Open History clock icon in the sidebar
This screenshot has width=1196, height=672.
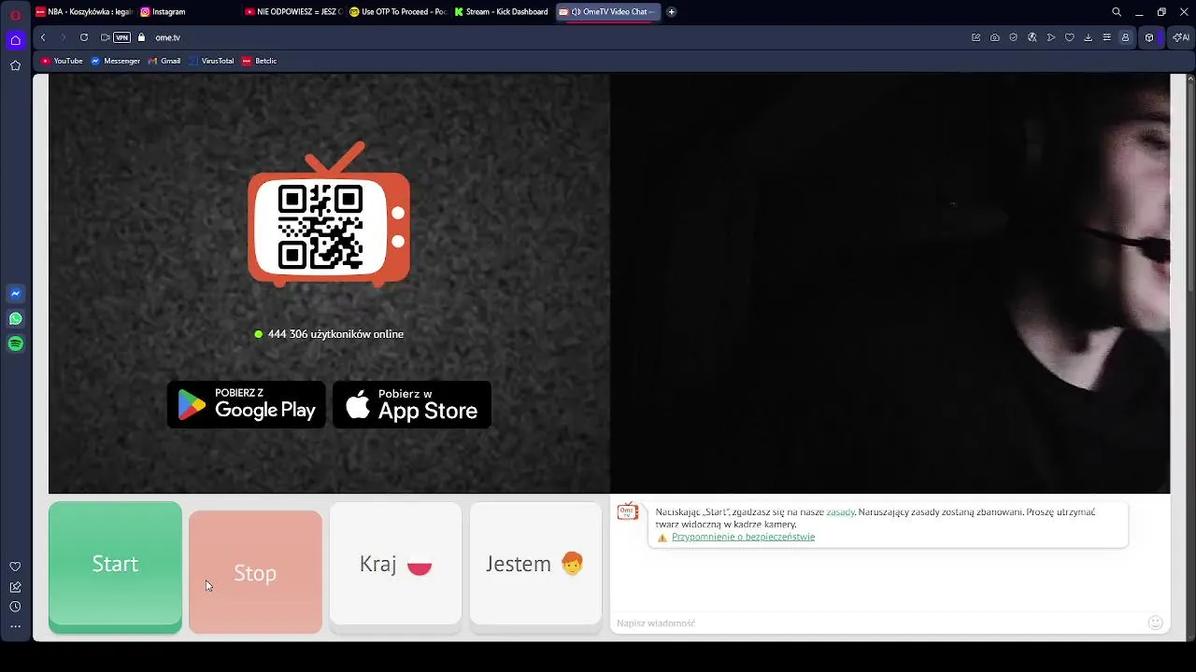(x=15, y=607)
